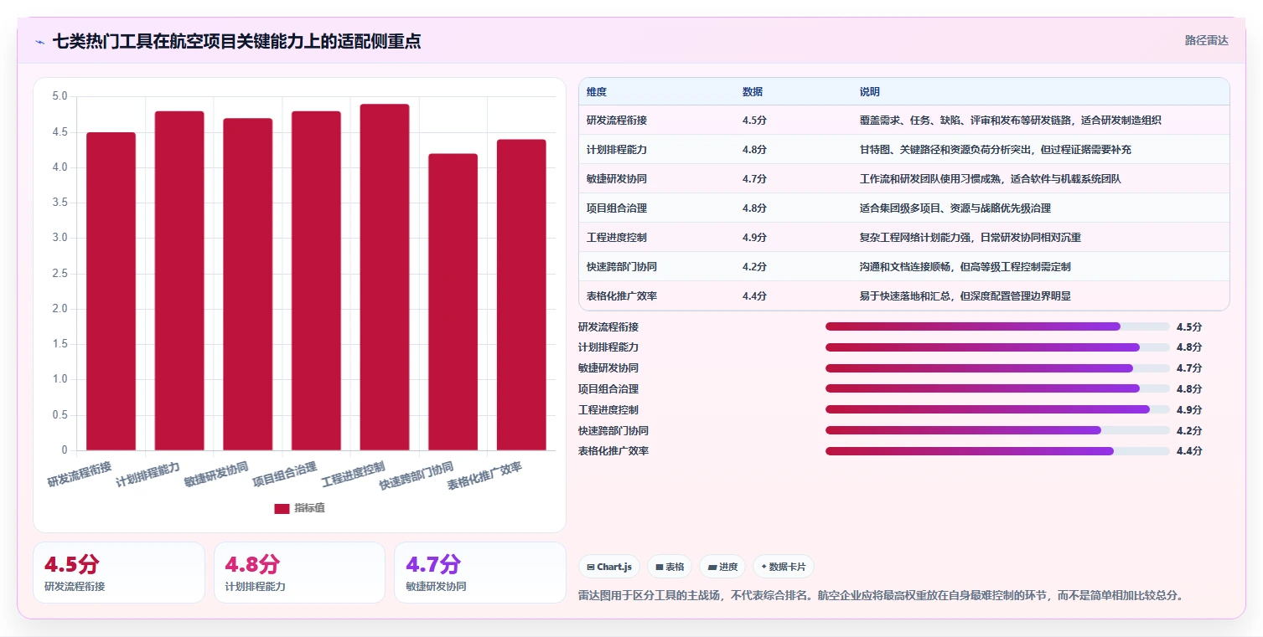Screen dimensions: 1263x637
Task: Click the 4.4分 value beside the progress bar
Action: point(1189,451)
